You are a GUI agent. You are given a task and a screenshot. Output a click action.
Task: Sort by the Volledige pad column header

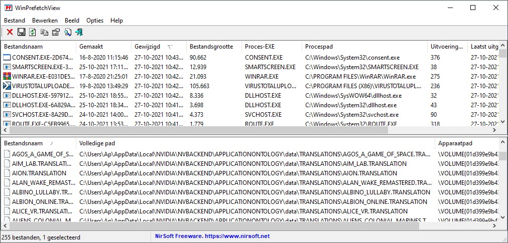[x=256, y=143]
